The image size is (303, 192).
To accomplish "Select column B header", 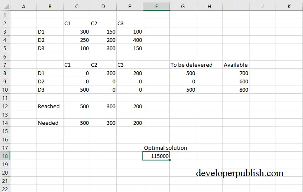I will tap(50, 7).
